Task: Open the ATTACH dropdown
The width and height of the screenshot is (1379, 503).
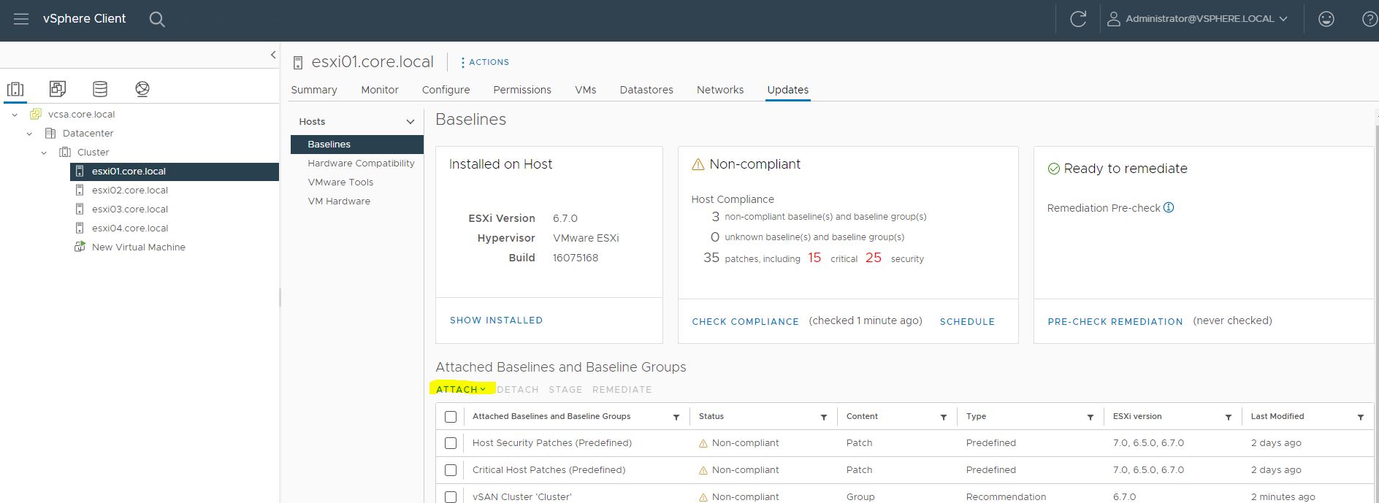Action: (x=461, y=389)
